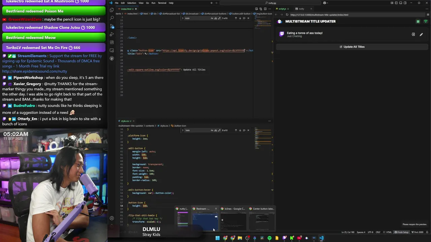Reload the preview browser page
The image size is (431, 242).
tap(287, 15)
